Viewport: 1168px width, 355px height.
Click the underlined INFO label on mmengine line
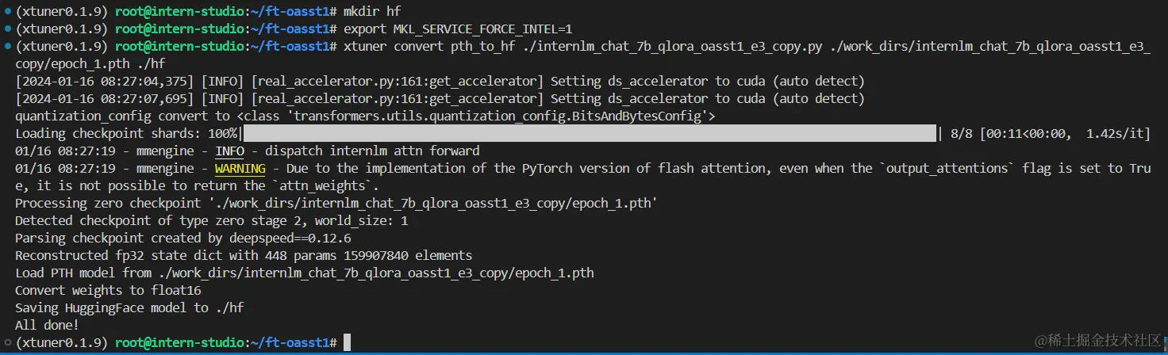click(x=229, y=151)
